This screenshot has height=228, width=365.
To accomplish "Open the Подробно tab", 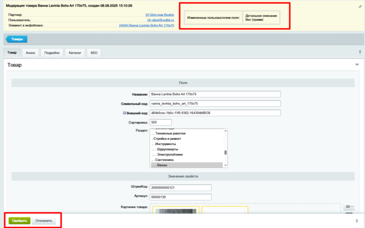I will point(52,53).
